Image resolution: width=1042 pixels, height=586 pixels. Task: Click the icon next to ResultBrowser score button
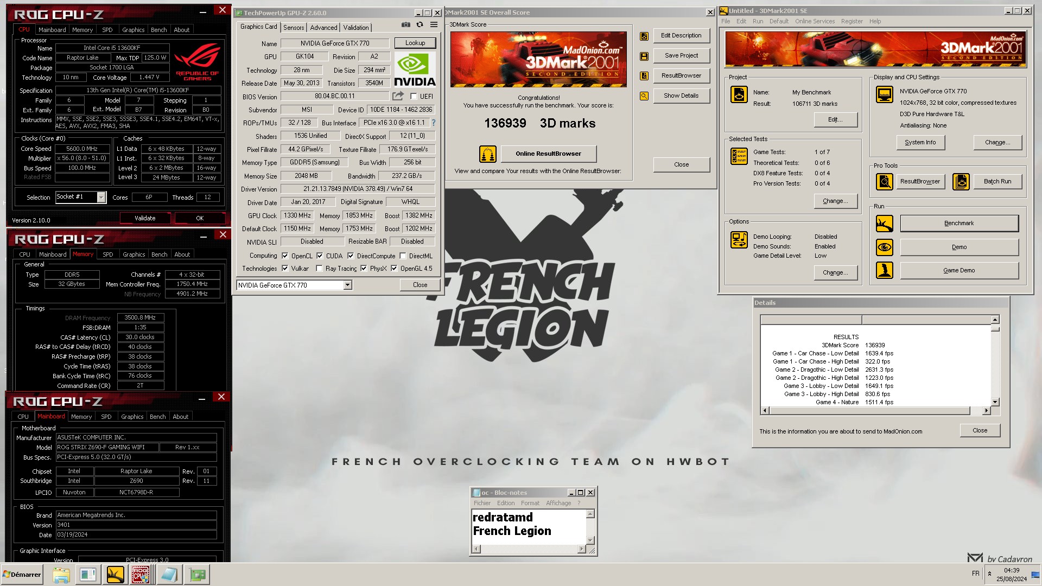[644, 76]
